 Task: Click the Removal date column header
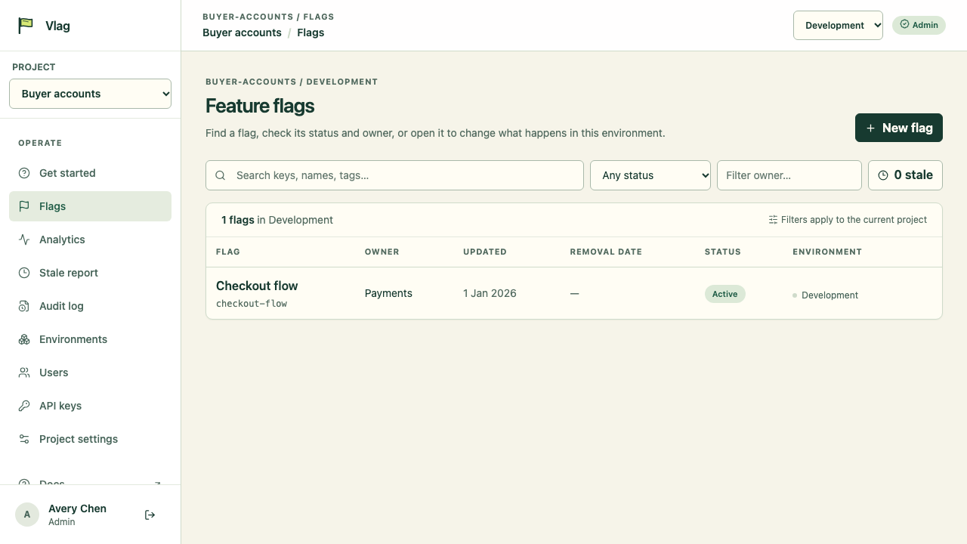606,252
